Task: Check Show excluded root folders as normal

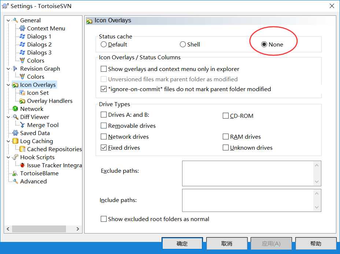Action: coord(104,219)
